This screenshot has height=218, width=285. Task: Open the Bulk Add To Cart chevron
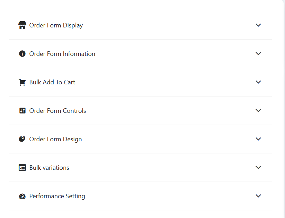coord(258,82)
